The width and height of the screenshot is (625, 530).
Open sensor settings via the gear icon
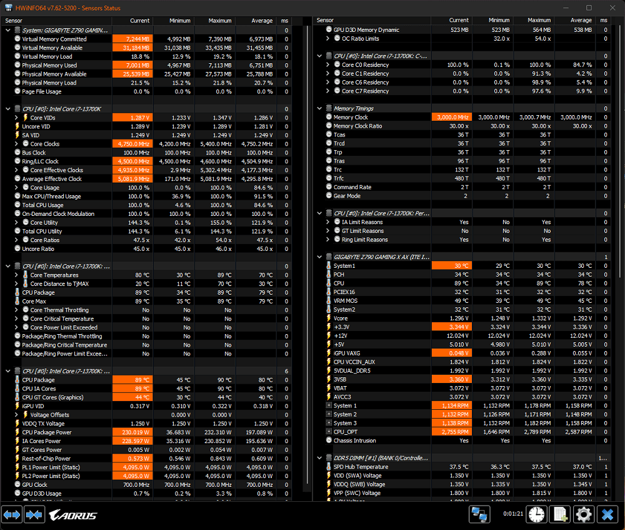[x=584, y=514]
